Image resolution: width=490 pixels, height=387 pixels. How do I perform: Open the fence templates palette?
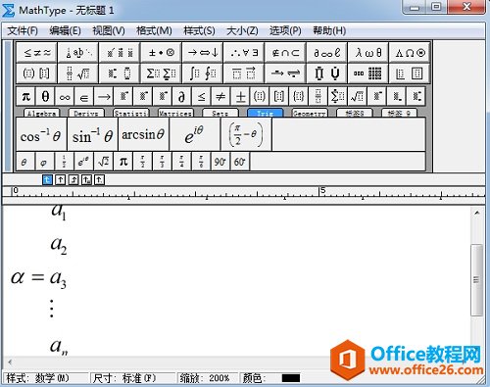(37, 73)
